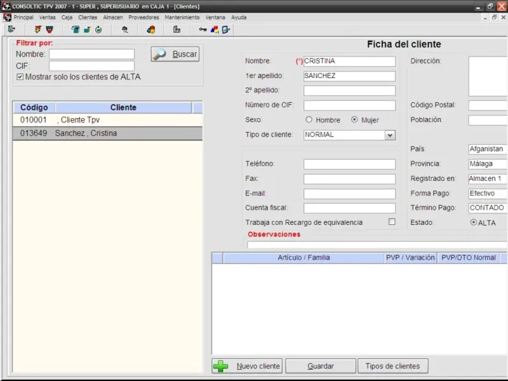Click the Artículo / Familia column header

pyautogui.click(x=304, y=258)
